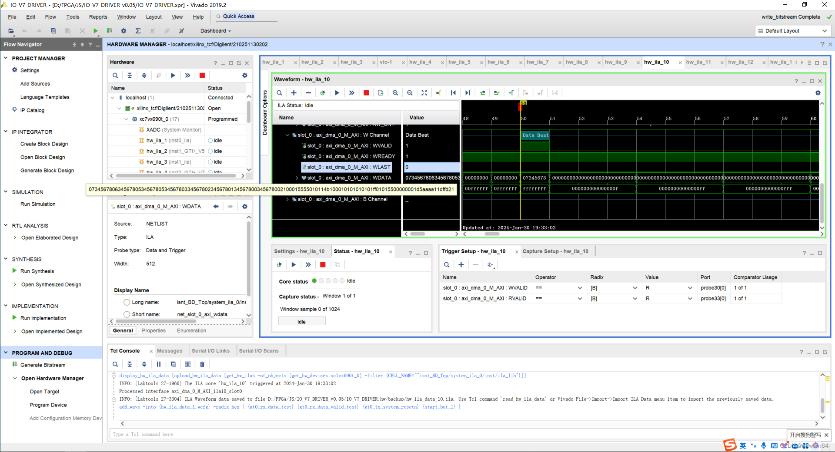Image resolution: width=835 pixels, height=452 pixels.
Task: Open the WVALID operator dropdown
Action: [x=580, y=287]
